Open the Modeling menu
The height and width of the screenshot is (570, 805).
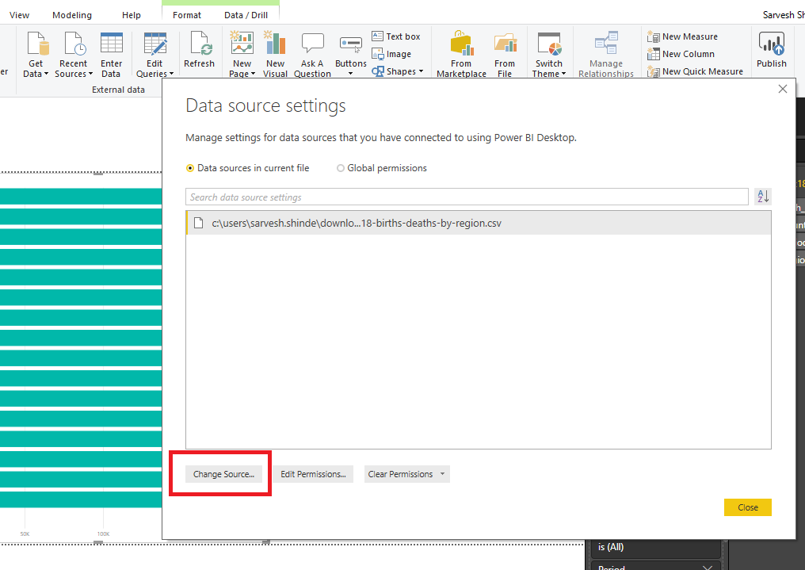pyautogui.click(x=71, y=14)
